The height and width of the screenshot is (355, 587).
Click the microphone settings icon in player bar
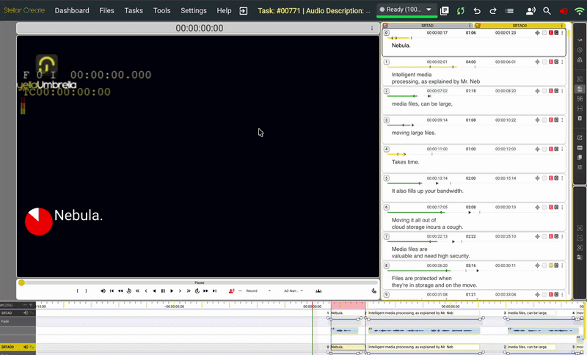point(373,290)
